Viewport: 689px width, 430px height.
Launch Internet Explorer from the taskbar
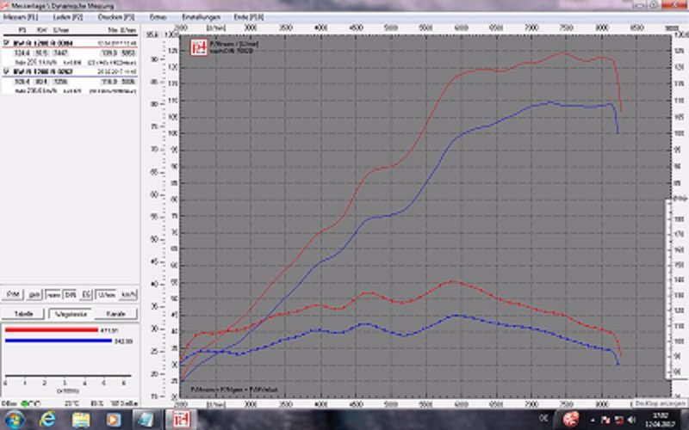click(47, 420)
